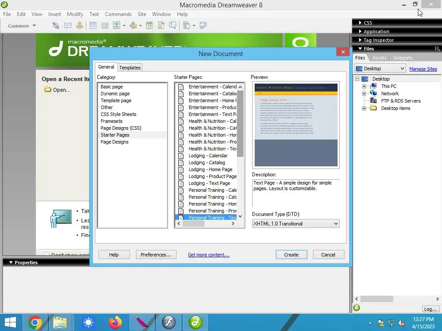
Task: Click the Dreamweaver logo icon in the title bar
Action: 4,4
